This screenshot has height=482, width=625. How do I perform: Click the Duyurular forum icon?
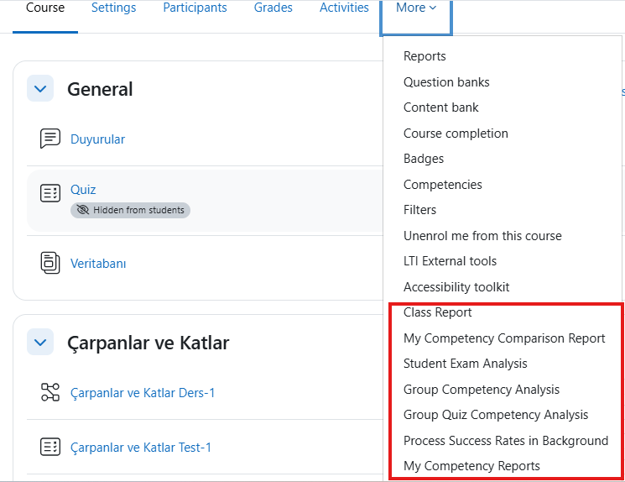(50, 139)
